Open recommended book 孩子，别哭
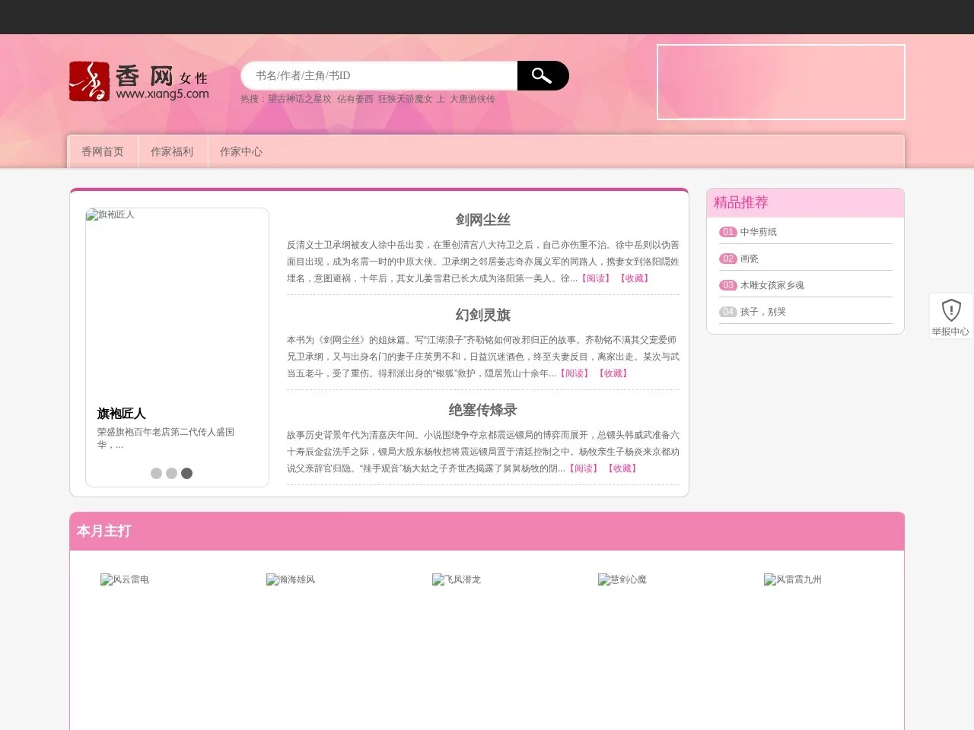Screen dimensions: 974x730 [762, 312]
